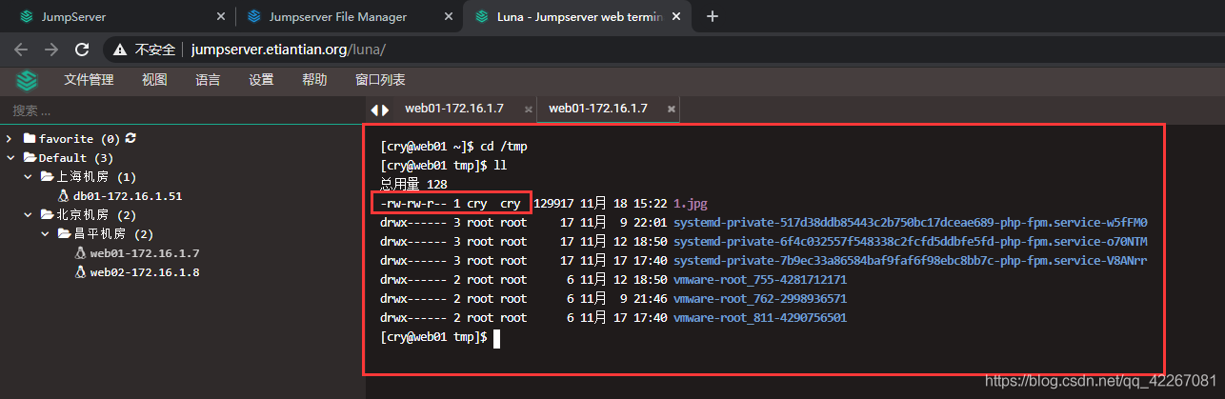Collapse the 上海机房 (1) node
The image size is (1225, 399).
click(x=27, y=177)
